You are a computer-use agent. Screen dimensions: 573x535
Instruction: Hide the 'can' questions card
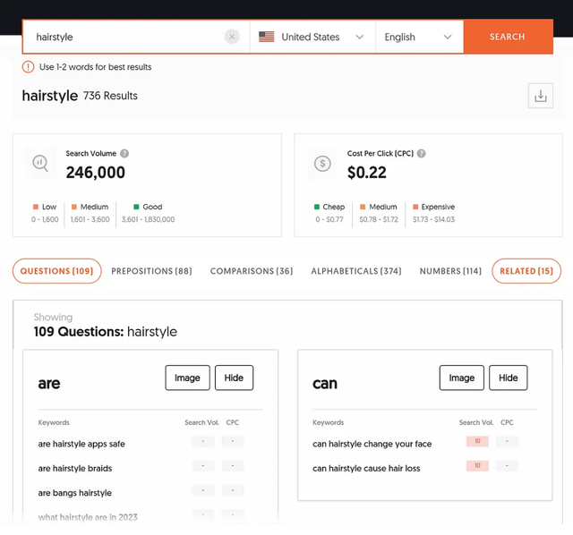point(508,378)
